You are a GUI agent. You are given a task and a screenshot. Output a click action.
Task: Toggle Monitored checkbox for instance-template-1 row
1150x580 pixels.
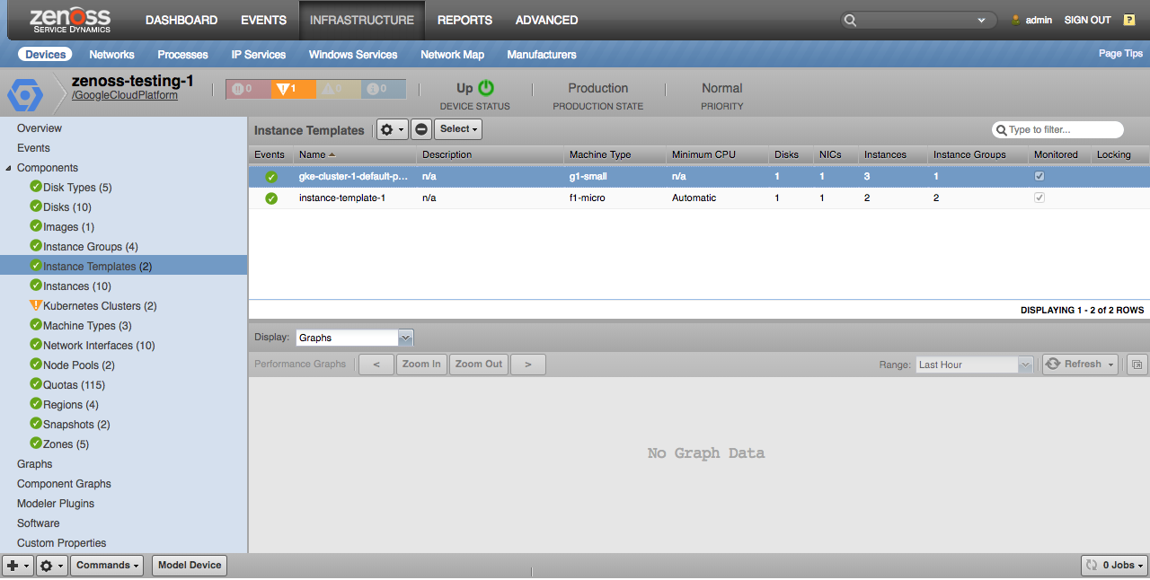point(1039,198)
